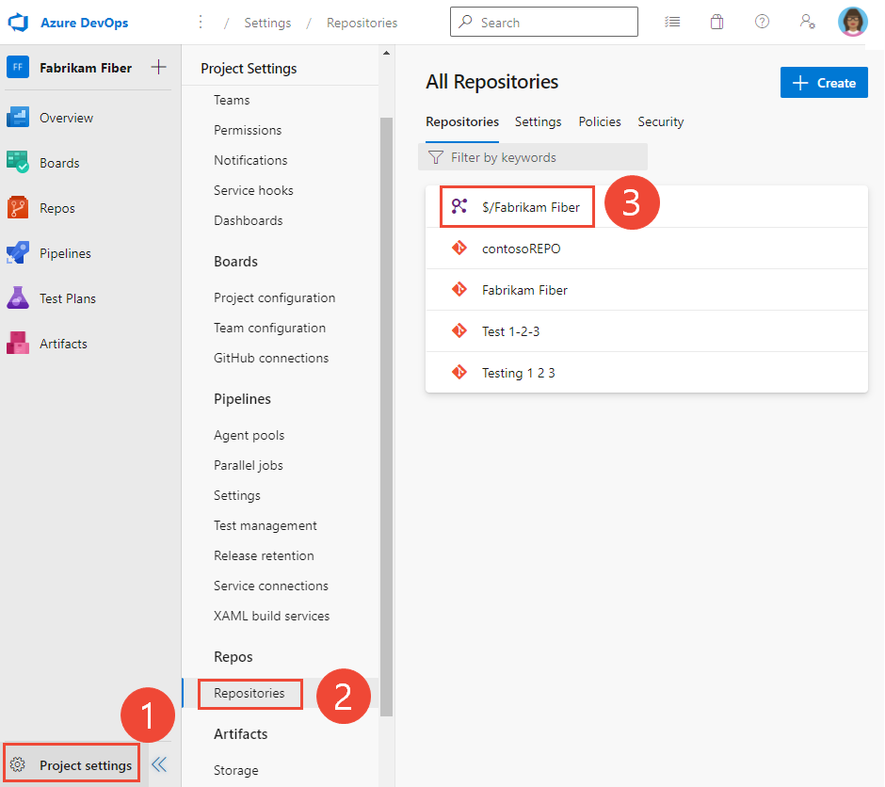Click the Azure DevOps logo
Image resolution: width=885 pixels, height=787 pixels.
(x=18, y=22)
